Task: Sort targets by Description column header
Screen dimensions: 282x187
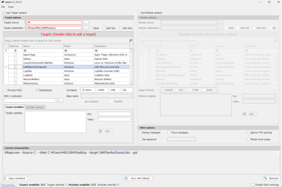Action: [111, 46]
